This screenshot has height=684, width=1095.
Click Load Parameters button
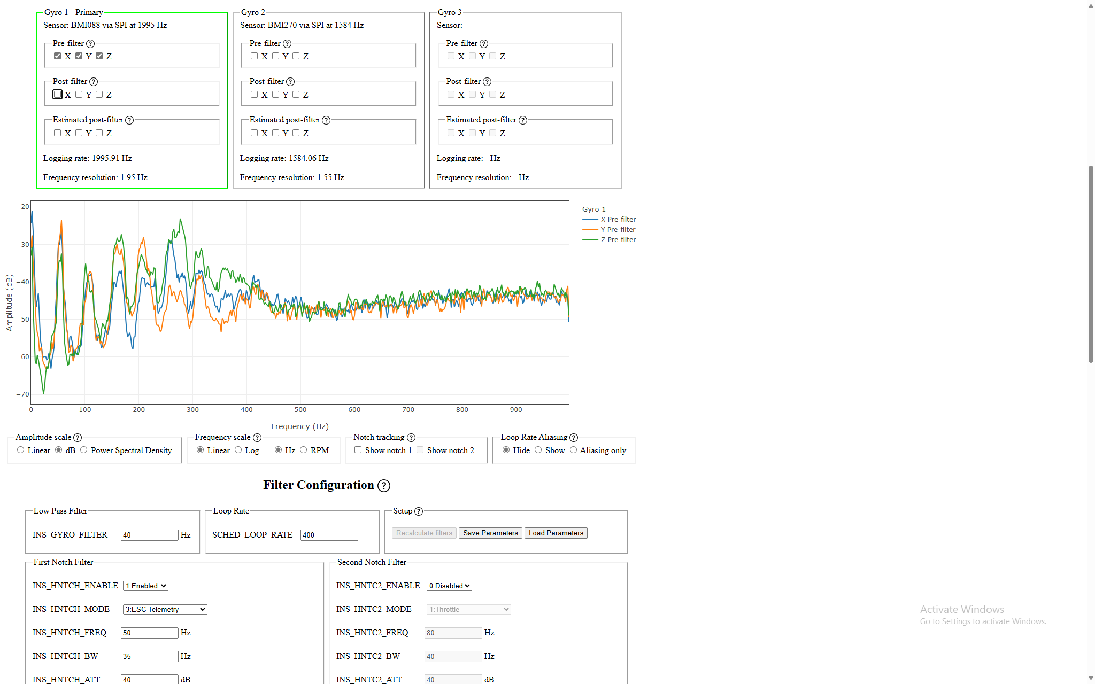pos(556,533)
